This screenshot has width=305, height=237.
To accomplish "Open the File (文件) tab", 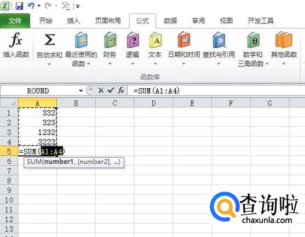I will tap(15, 21).
